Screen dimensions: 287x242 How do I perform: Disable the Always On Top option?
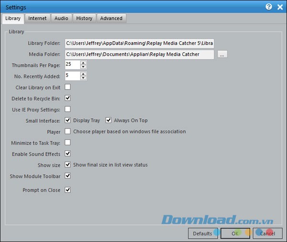click(x=109, y=120)
